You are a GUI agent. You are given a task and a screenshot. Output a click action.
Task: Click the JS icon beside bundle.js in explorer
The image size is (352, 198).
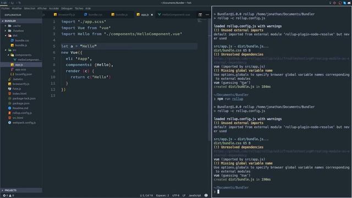coord(12,45)
